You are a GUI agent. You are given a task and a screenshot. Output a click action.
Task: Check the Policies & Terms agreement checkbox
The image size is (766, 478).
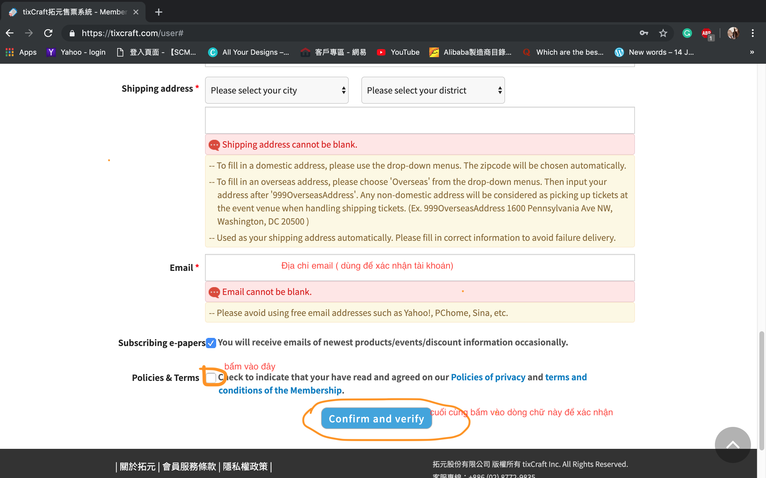click(x=211, y=378)
